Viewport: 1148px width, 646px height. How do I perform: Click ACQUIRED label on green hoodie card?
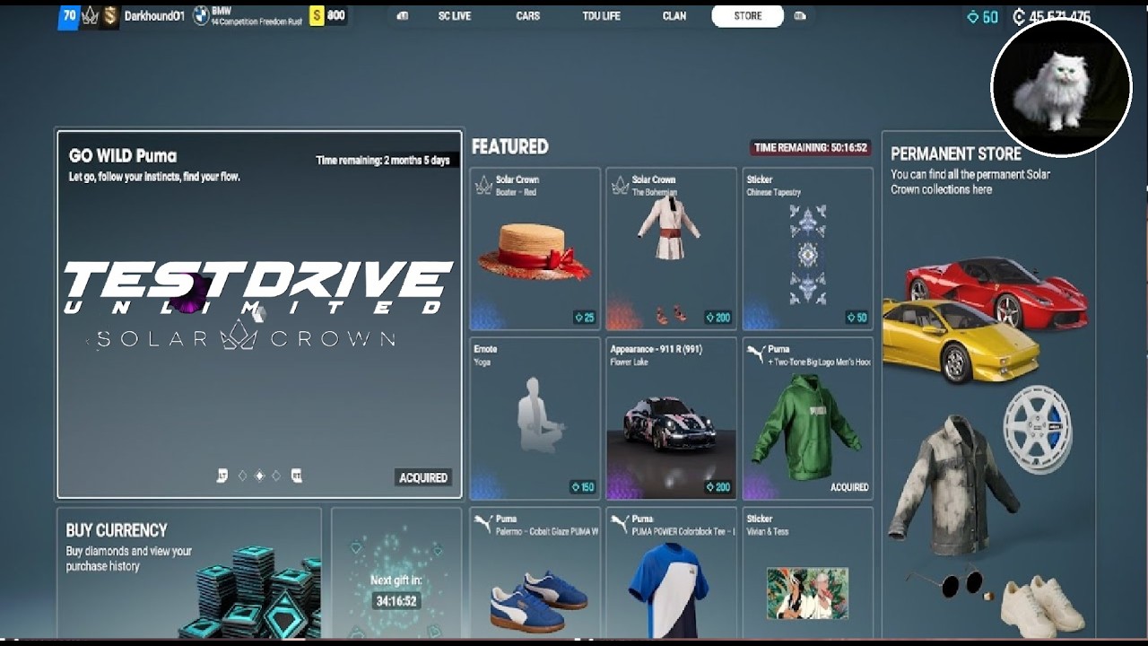(849, 487)
